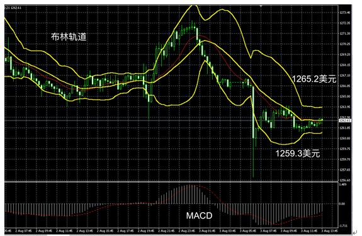Click the 1265.00 price axis label
Image resolution: width=362 pixels, height=236 pixels.
344,97
